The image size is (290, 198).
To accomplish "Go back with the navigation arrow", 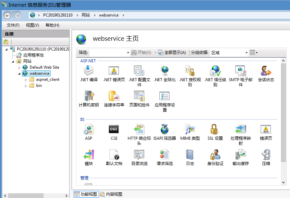I will [7, 16].
